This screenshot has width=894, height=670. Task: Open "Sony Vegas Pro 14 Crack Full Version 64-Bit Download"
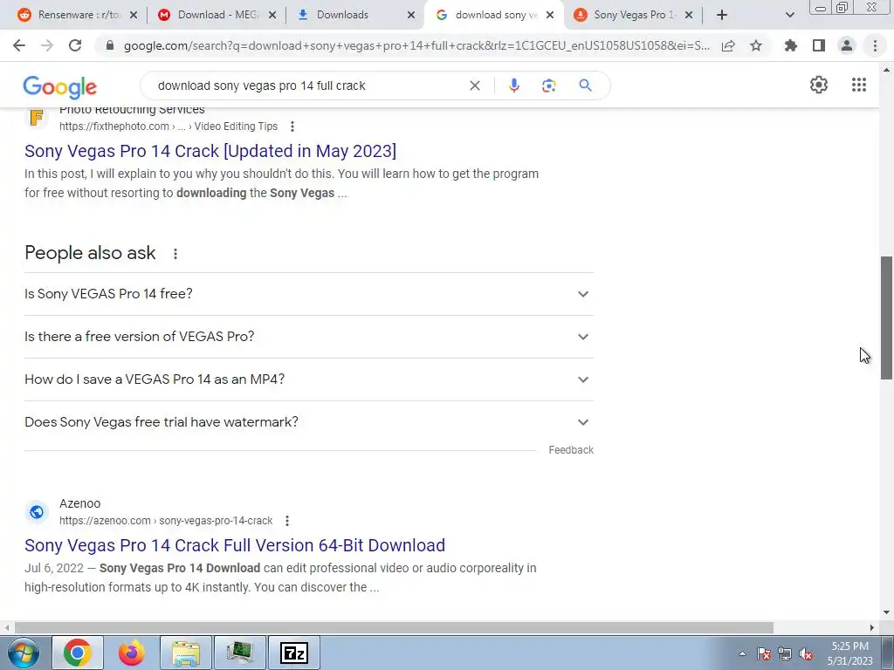235,545
